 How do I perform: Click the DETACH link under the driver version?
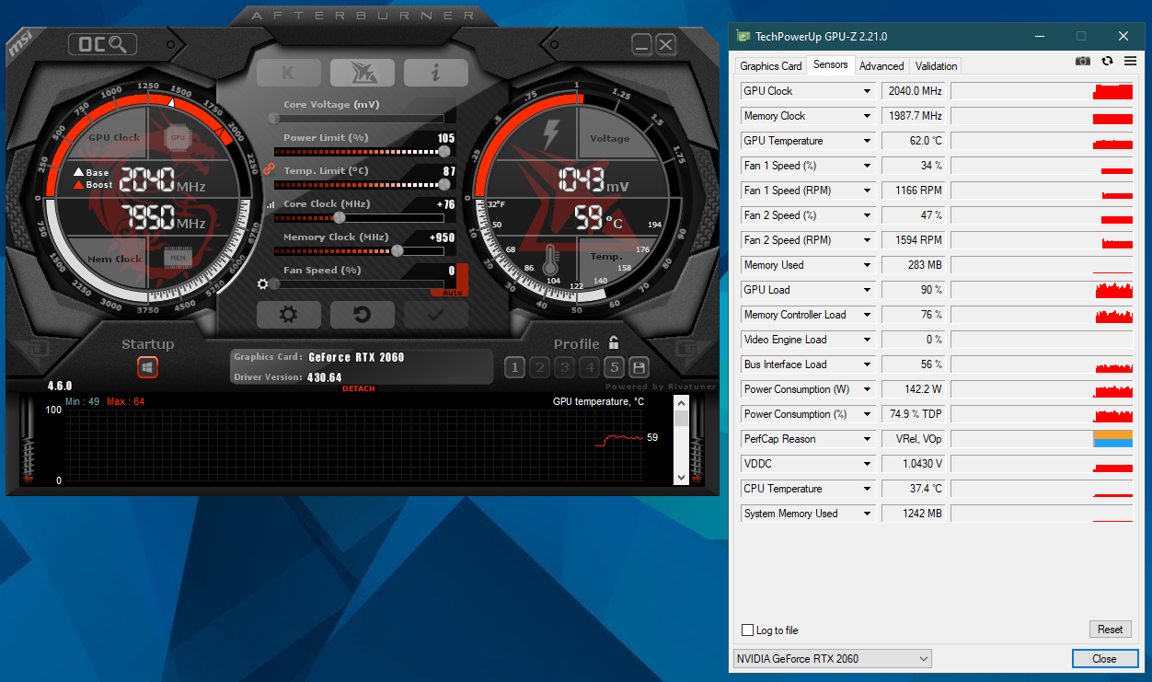[359, 388]
